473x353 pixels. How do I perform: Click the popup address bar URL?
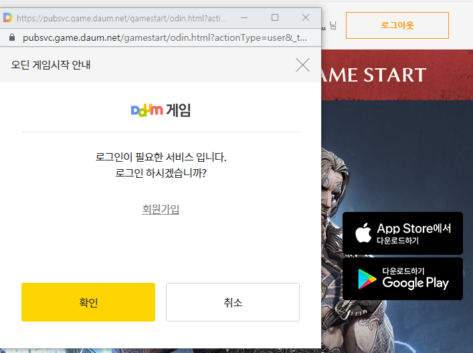point(165,37)
